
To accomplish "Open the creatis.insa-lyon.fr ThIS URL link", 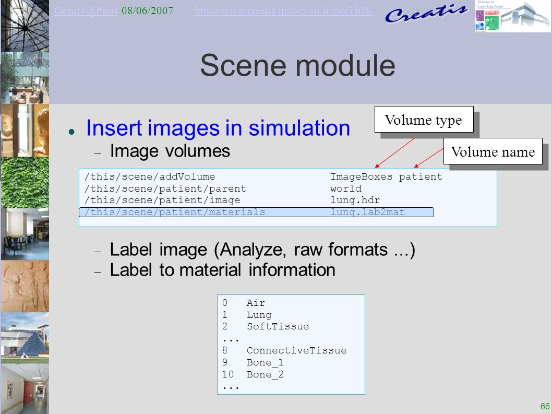I will pyautogui.click(x=284, y=10).
